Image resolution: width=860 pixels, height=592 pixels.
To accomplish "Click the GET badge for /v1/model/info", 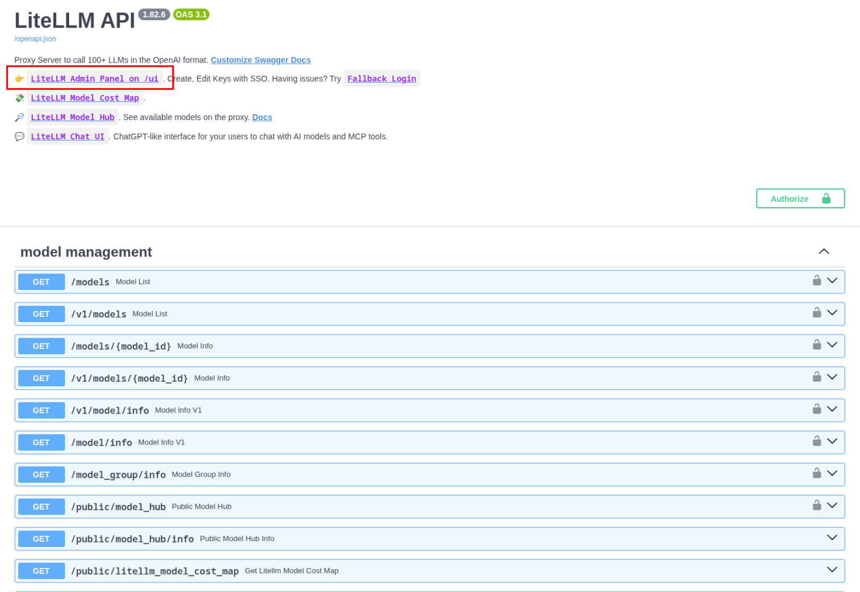I will coord(41,410).
